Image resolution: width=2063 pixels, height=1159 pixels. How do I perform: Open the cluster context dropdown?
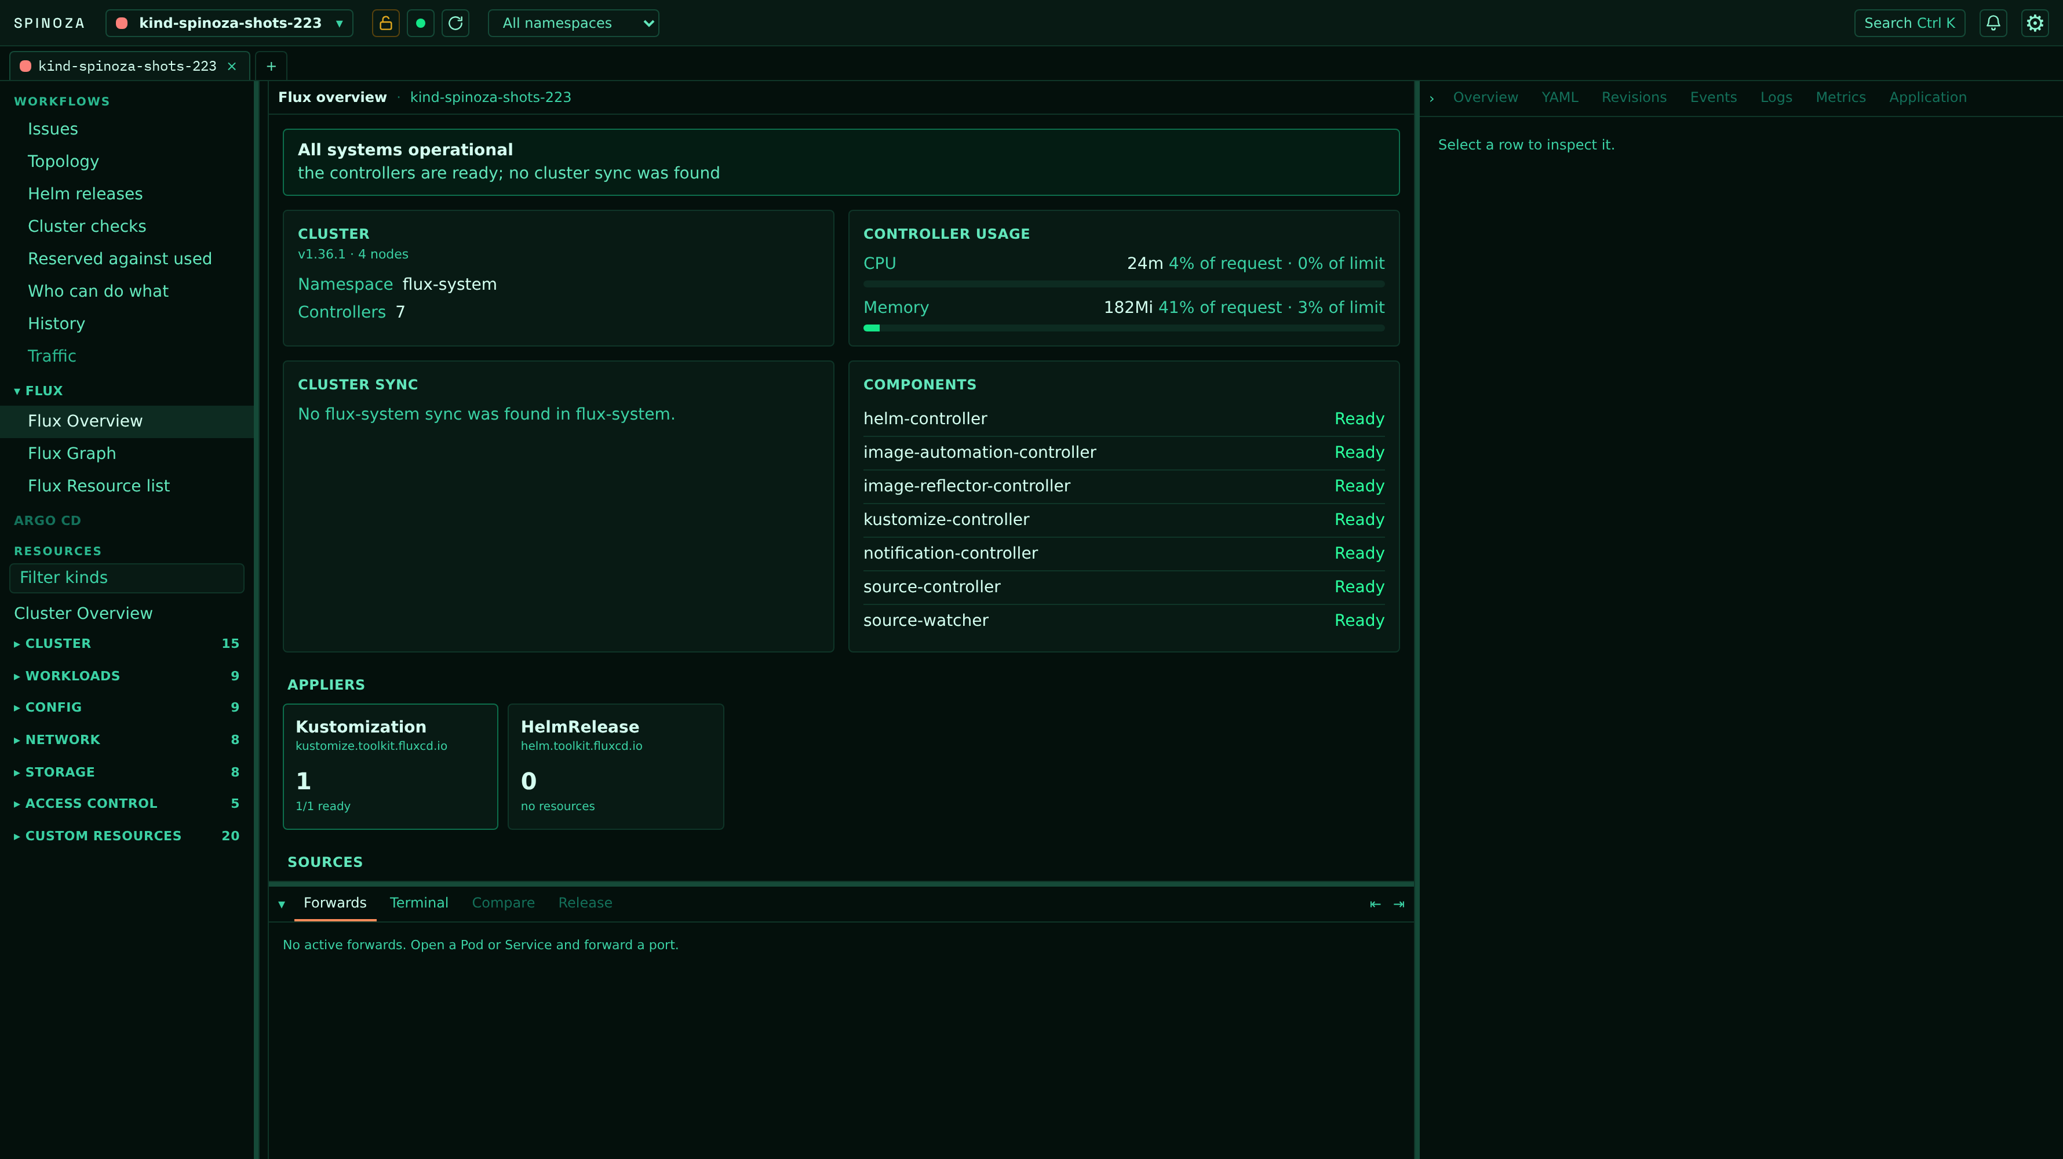(x=229, y=23)
